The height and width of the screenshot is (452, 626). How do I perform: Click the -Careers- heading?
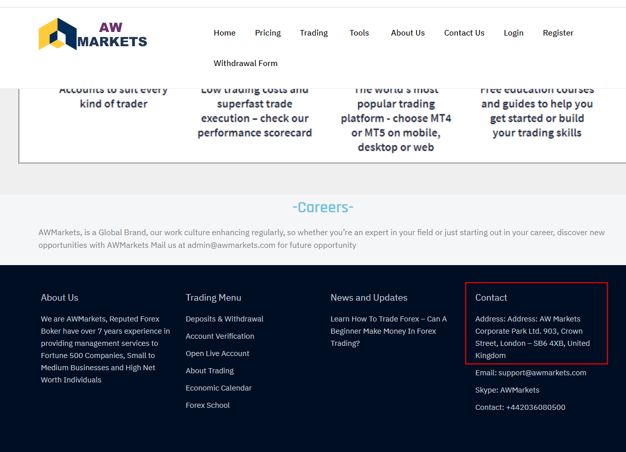click(x=323, y=207)
